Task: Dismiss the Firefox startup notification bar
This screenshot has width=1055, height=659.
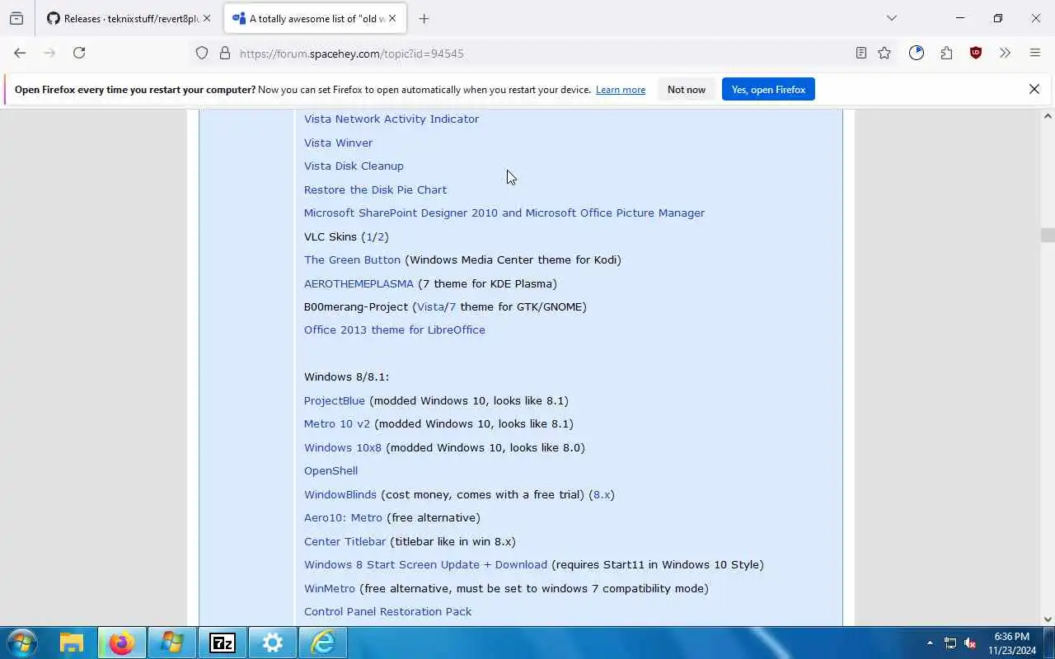Action: pyautogui.click(x=1034, y=89)
